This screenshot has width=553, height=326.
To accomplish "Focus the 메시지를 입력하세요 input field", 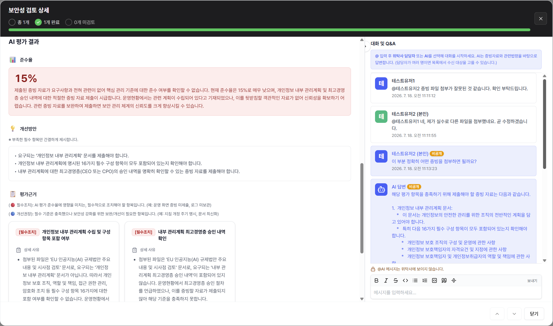I will [456, 293].
